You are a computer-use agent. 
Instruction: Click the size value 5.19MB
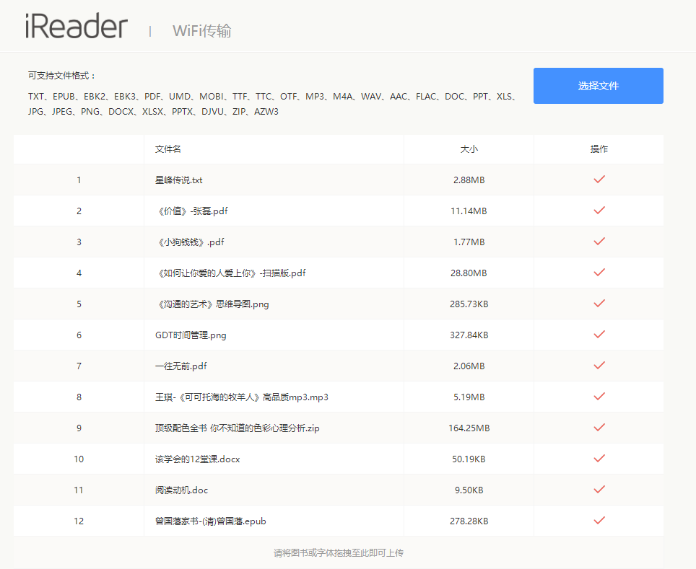tap(469, 397)
